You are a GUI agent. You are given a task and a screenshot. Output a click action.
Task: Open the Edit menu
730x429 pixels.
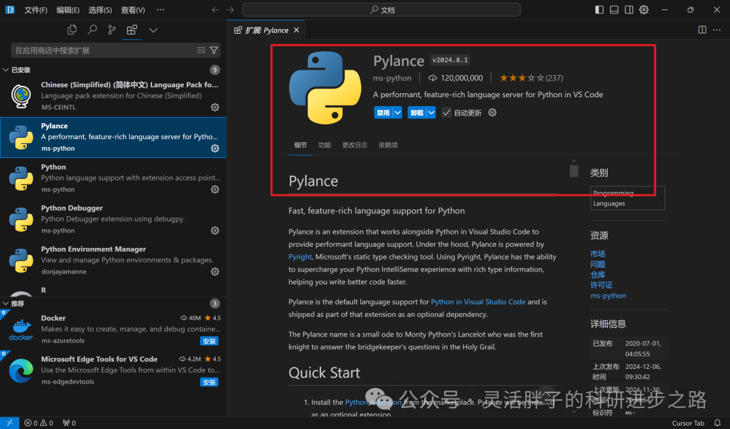pyautogui.click(x=68, y=9)
